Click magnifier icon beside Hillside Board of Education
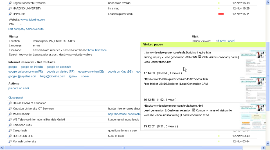This screenshot has height=150, width=270. pyautogui.click(x=10, y=103)
